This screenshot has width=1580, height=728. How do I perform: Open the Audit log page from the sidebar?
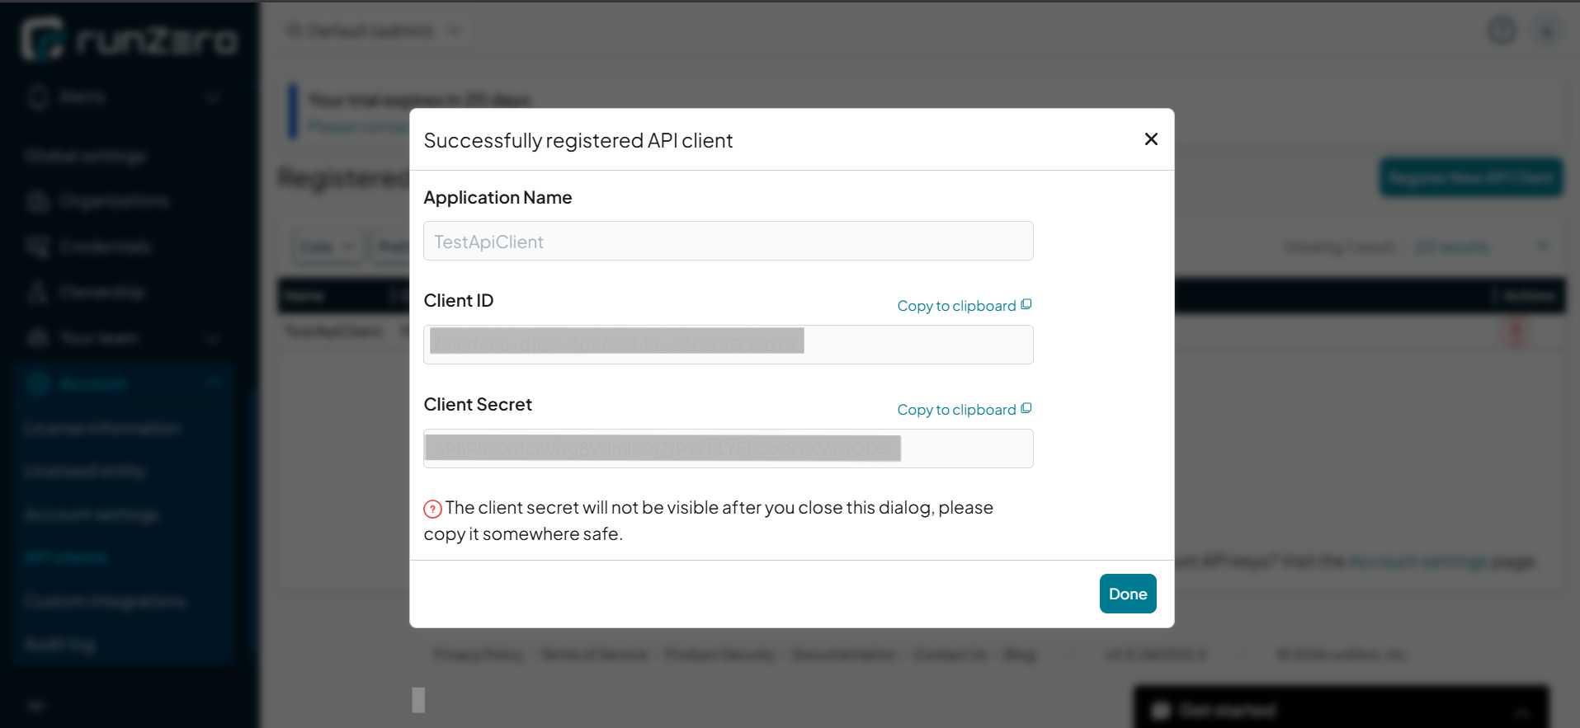coord(59,644)
